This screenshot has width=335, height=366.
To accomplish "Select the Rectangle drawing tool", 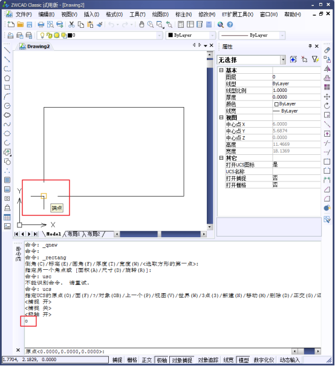I will (7, 87).
